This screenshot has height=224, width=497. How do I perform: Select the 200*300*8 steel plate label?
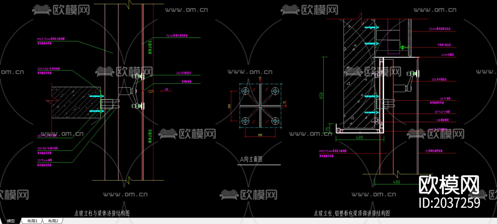point(49,69)
